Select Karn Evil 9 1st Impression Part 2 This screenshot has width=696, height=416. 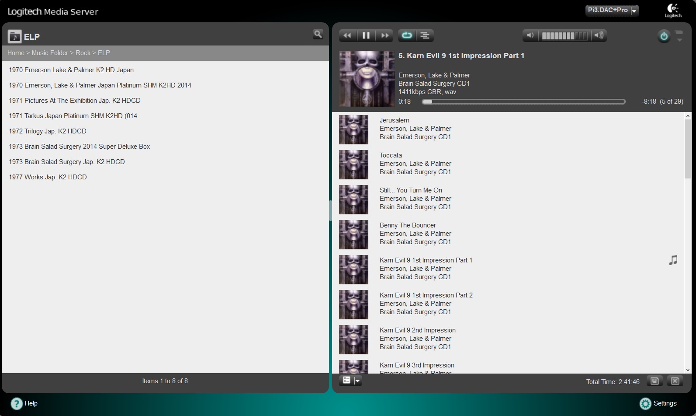pyautogui.click(x=426, y=295)
